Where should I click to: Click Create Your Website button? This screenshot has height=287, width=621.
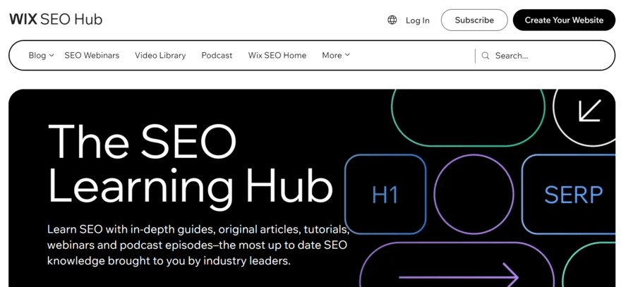coord(564,20)
